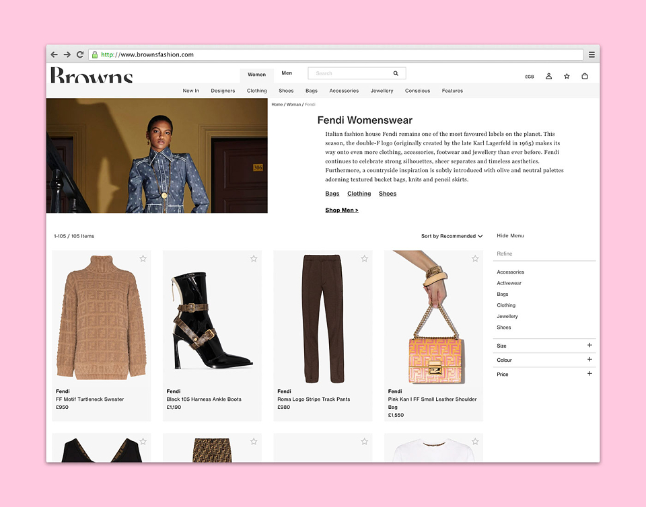Refine by Shoes in the sidebar
Screen dimensions: 646x507
503,327
